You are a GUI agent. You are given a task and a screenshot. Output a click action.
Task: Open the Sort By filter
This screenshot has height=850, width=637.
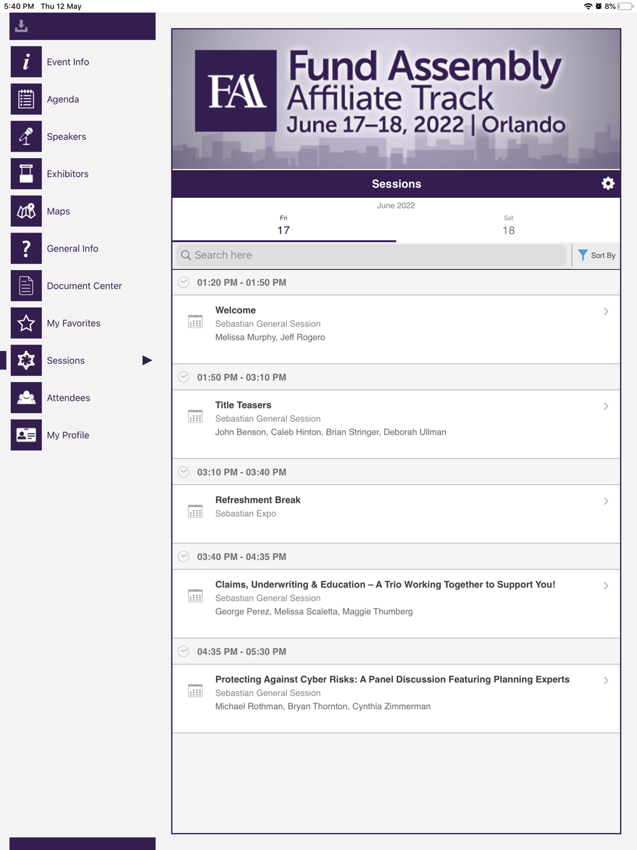596,256
